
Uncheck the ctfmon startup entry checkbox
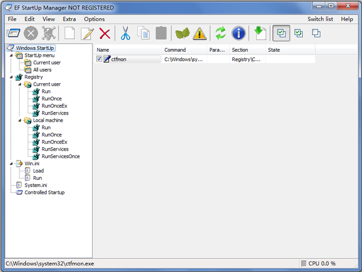(100, 59)
